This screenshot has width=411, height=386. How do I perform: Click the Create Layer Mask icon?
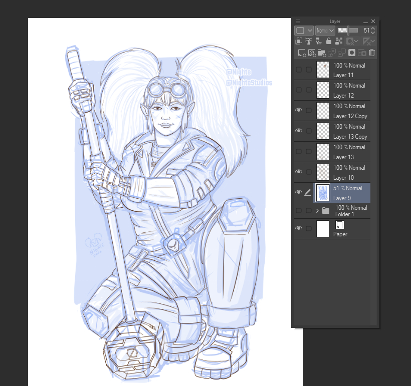click(352, 53)
